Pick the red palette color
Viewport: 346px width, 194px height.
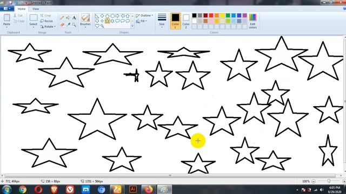click(x=211, y=16)
